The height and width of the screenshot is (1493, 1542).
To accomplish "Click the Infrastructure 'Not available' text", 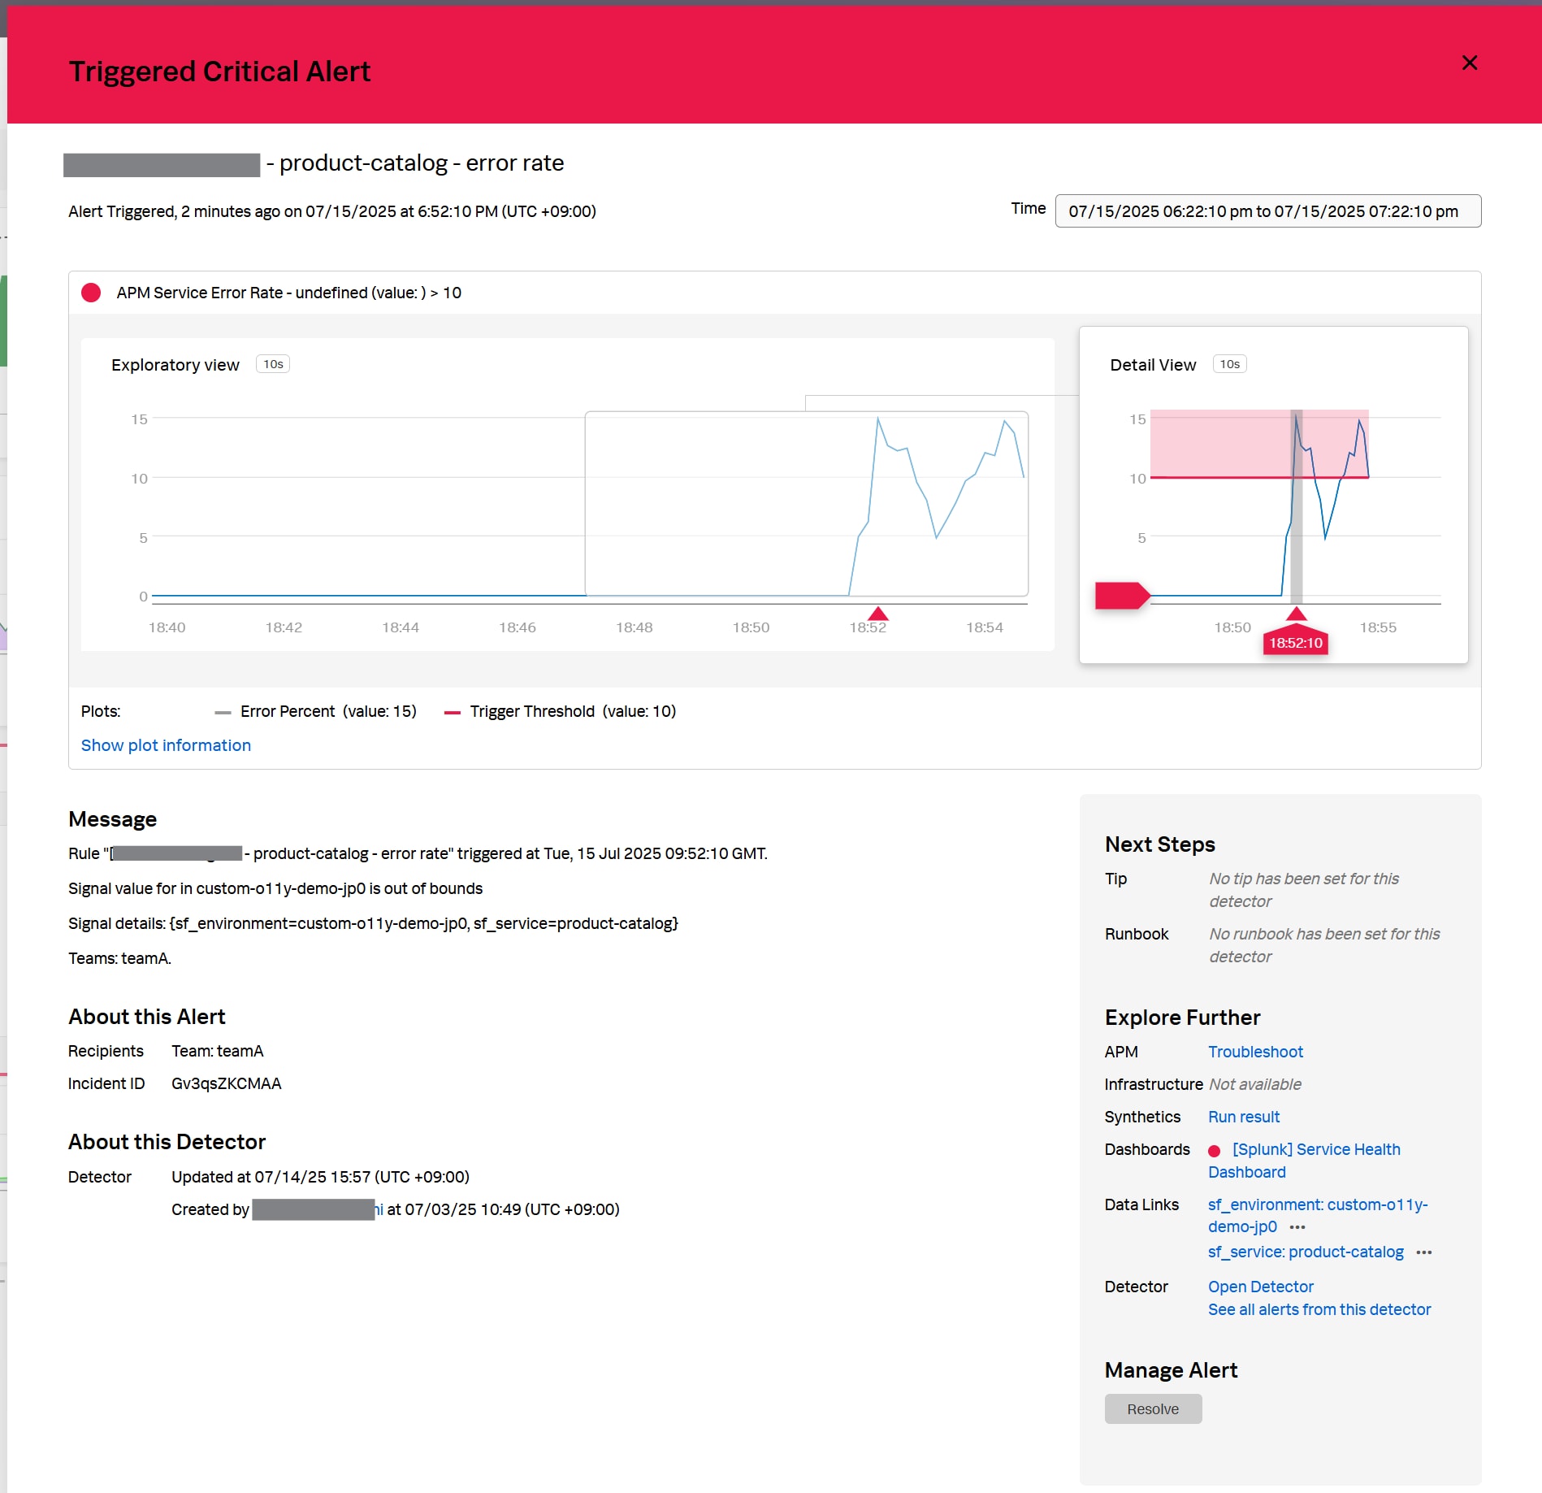I will coord(1255,1084).
